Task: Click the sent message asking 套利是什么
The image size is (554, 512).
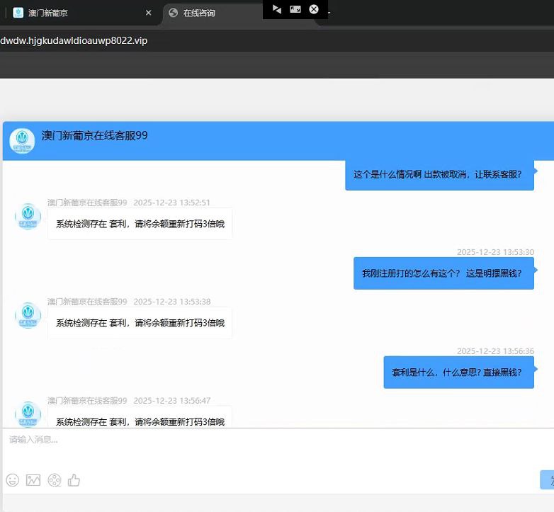Action: pos(458,372)
